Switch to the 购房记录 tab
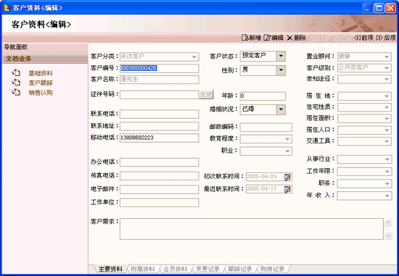 (x=272, y=269)
